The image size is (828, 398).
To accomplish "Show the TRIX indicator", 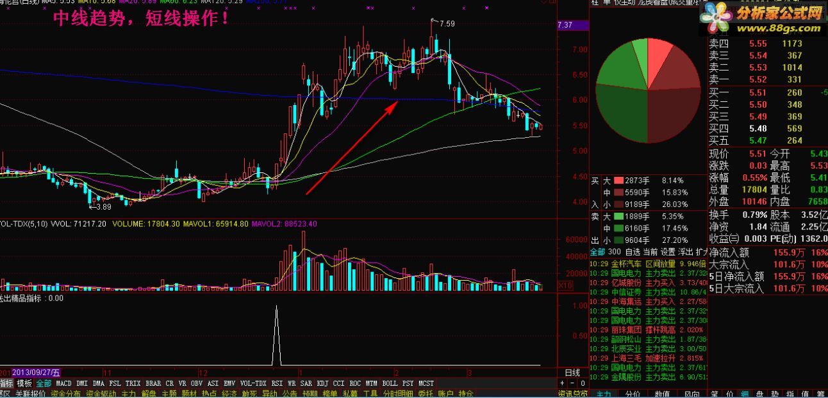I will 133,383.
